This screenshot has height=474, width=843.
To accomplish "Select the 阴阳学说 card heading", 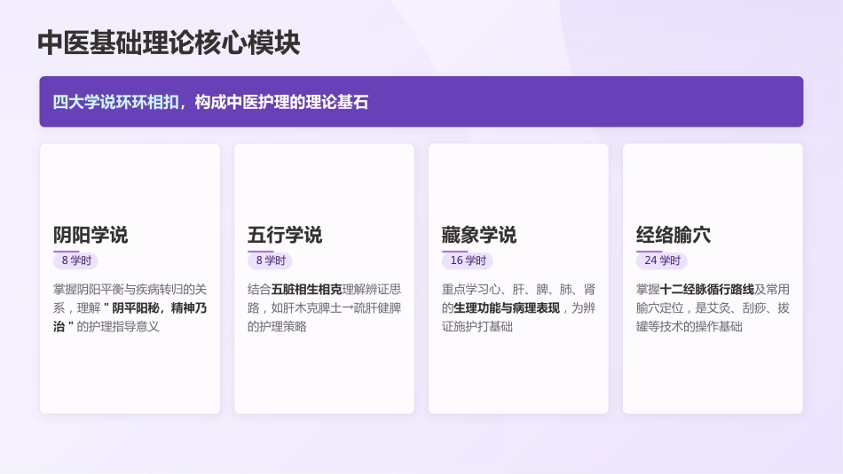I will coord(91,235).
